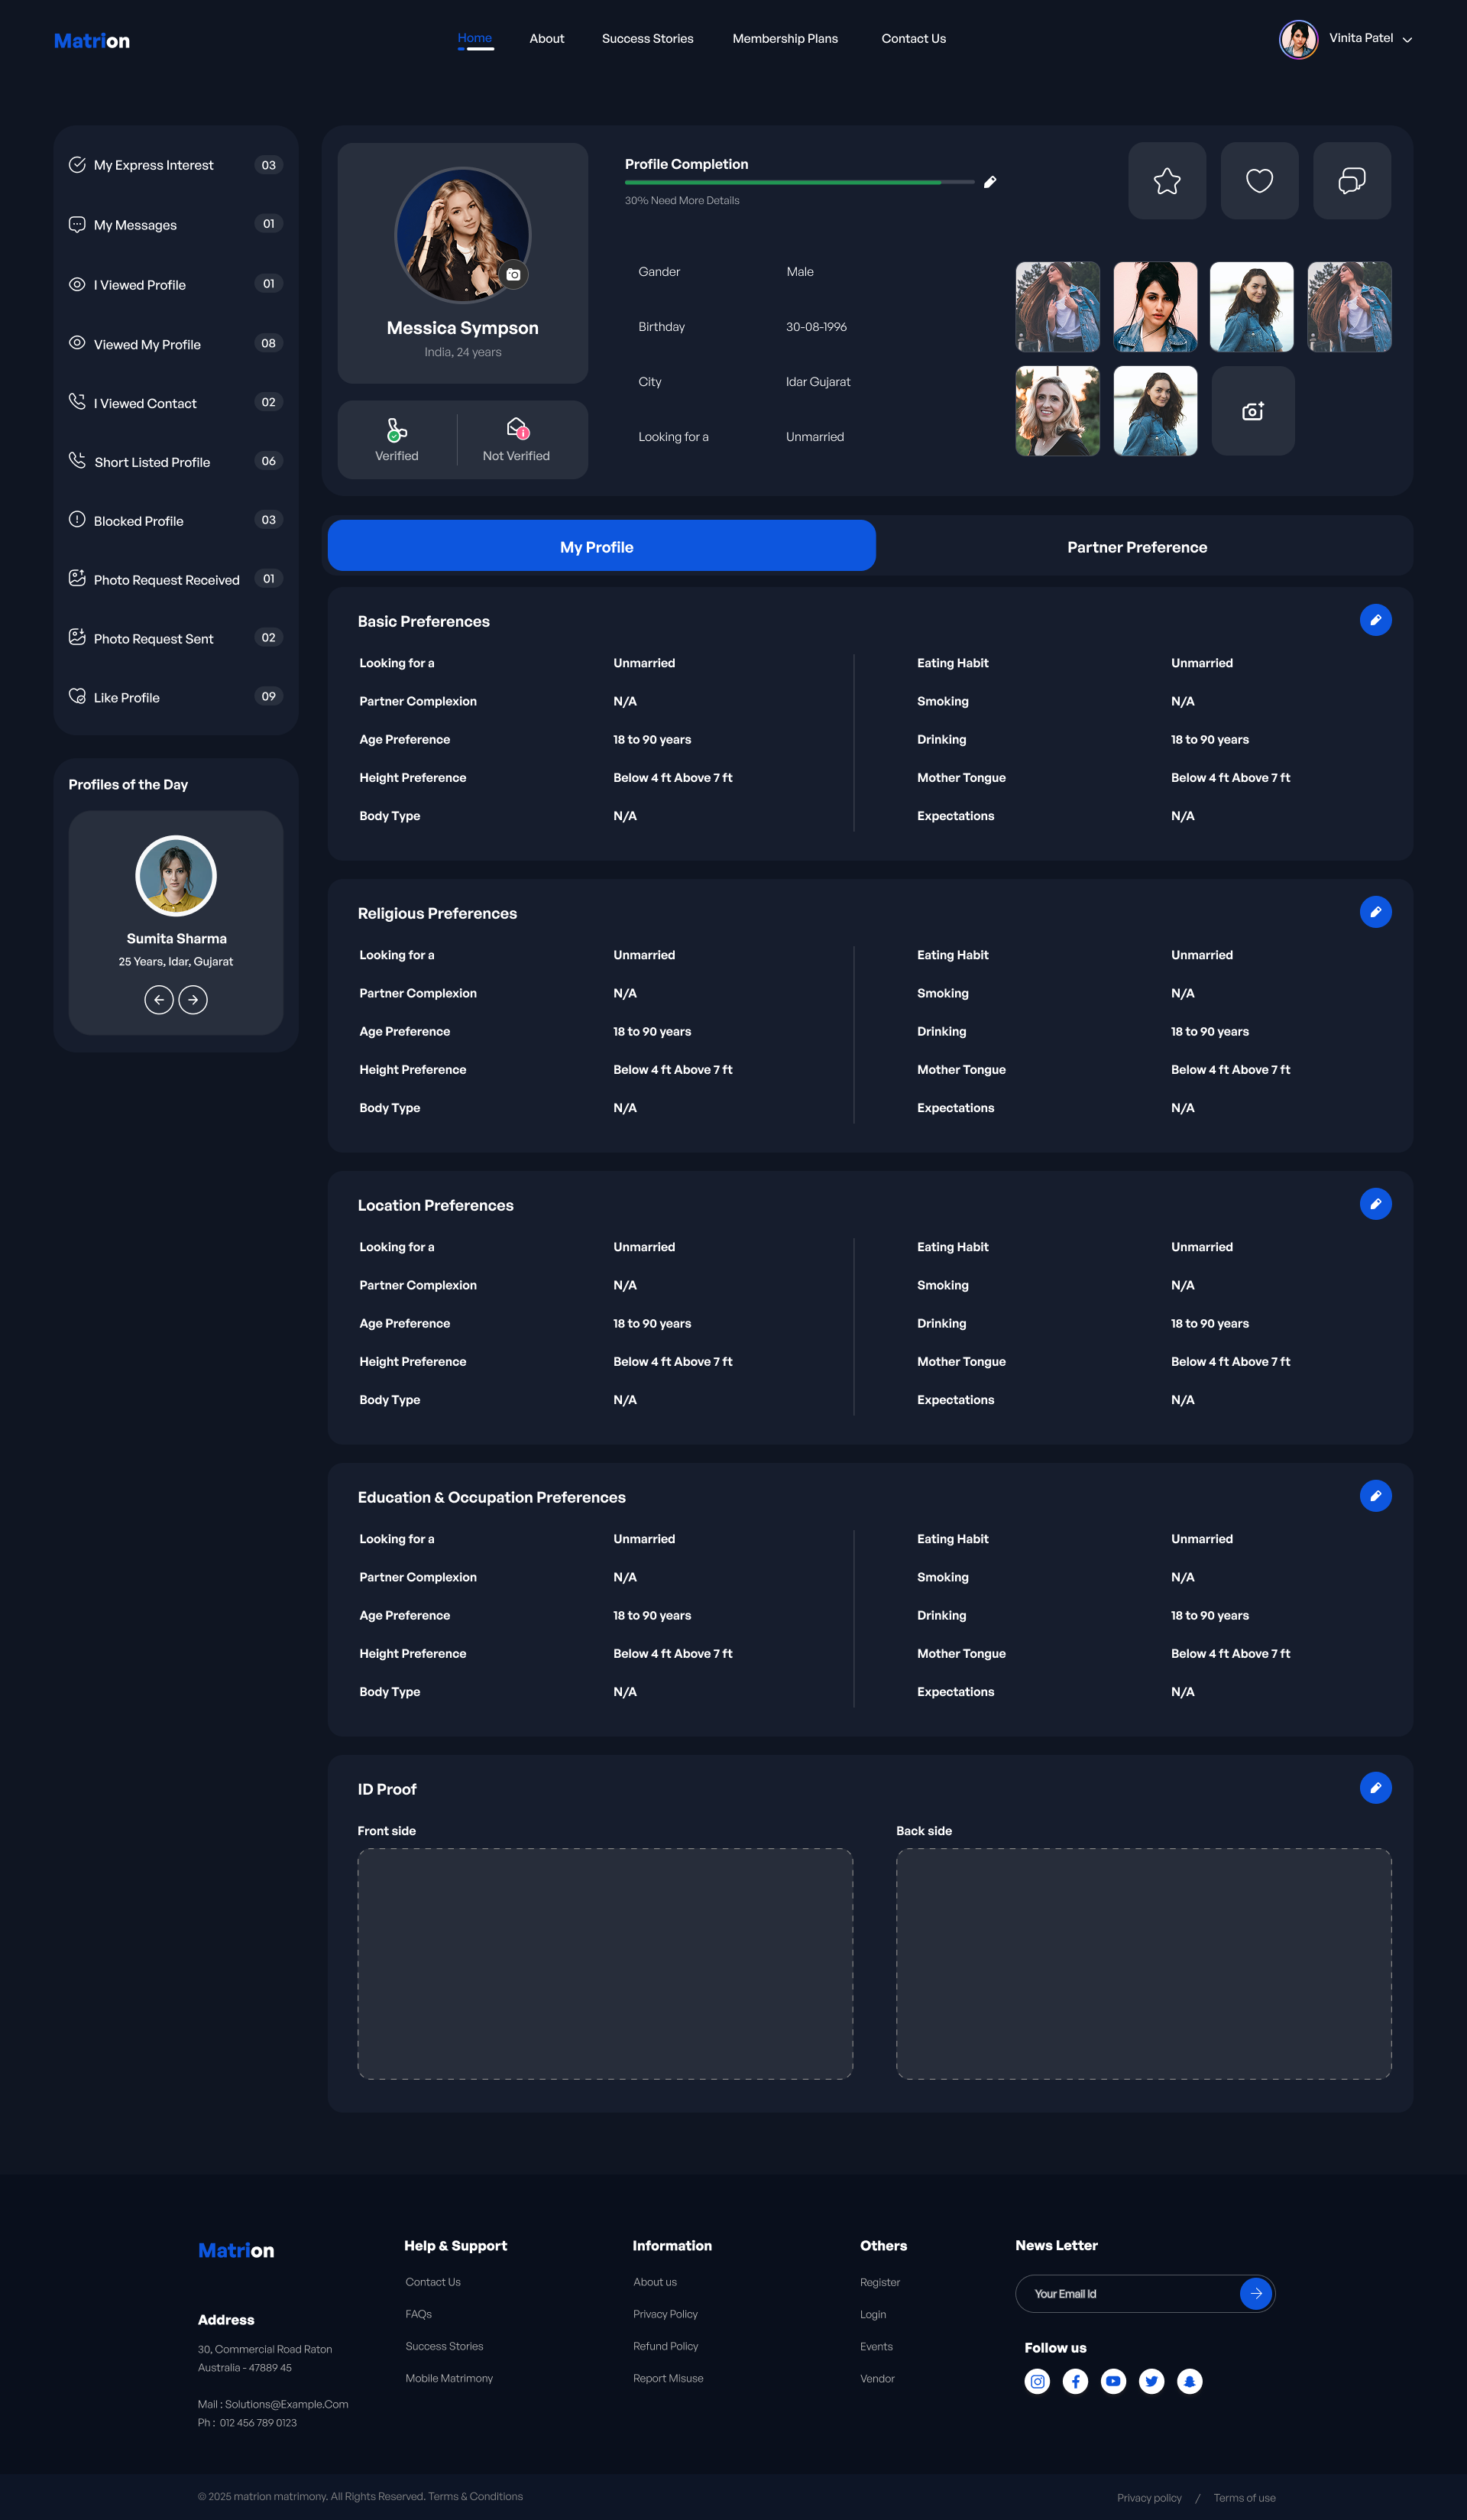
Task: Click the Matrion logo in header
Action: coord(92,41)
